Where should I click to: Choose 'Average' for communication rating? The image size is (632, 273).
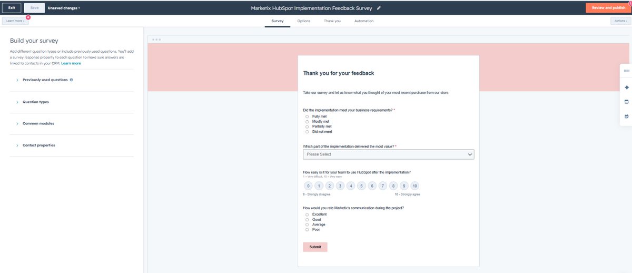tap(307, 225)
